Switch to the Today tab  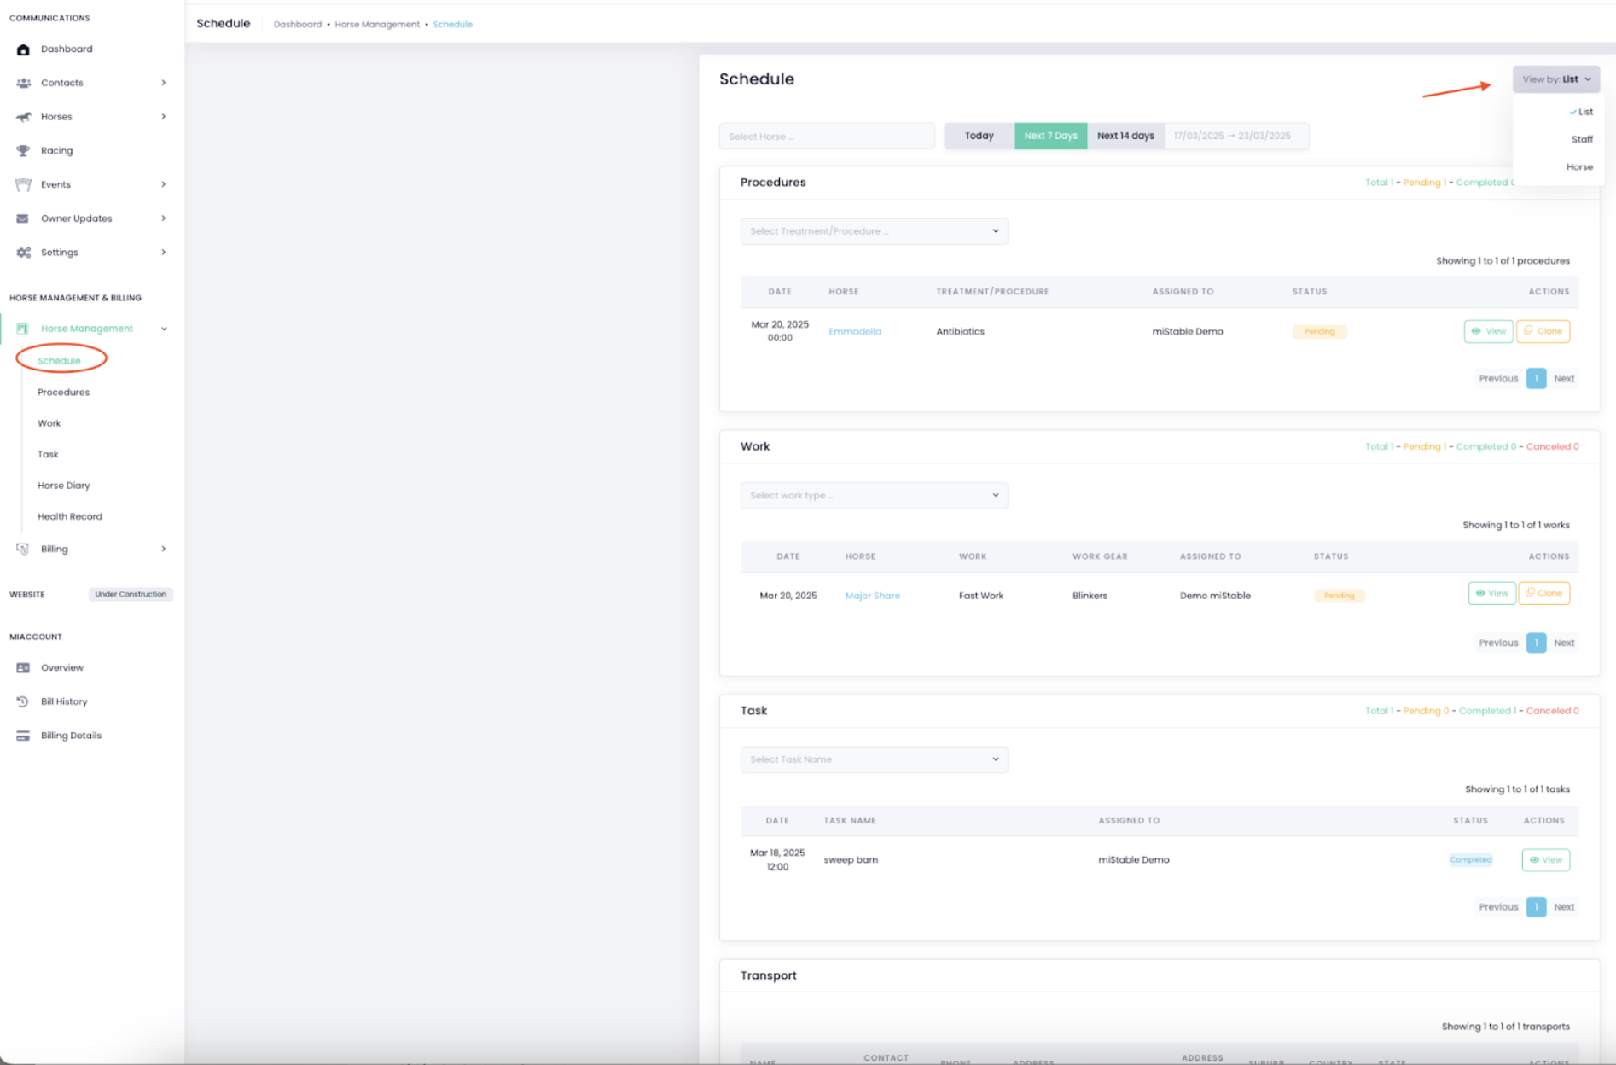click(979, 136)
